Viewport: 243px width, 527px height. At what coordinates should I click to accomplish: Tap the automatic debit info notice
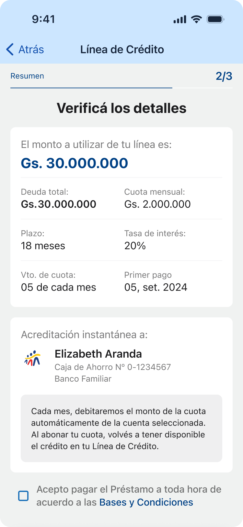121,428
